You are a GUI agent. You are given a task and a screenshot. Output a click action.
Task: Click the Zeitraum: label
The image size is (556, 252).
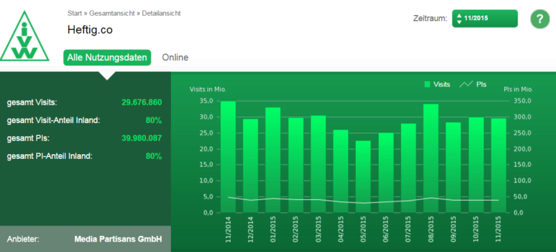point(430,19)
